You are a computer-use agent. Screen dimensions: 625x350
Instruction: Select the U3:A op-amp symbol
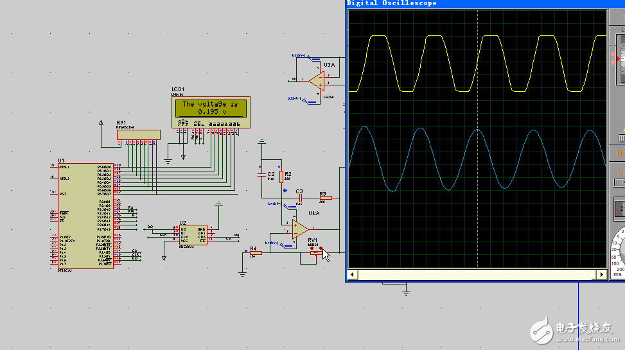pos(316,80)
